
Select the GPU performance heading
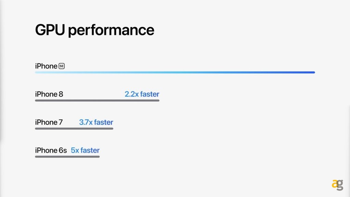[x=95, y=30]
